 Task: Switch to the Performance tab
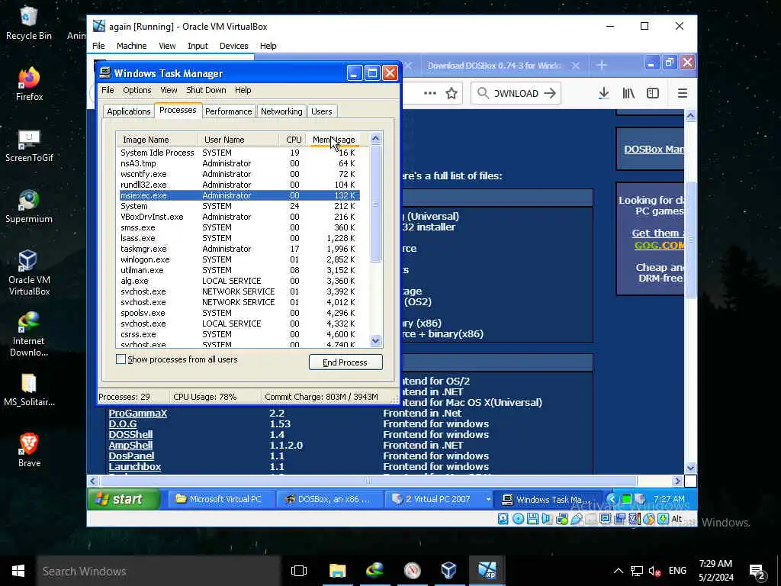pyautogui.click(x=229, y=111)
